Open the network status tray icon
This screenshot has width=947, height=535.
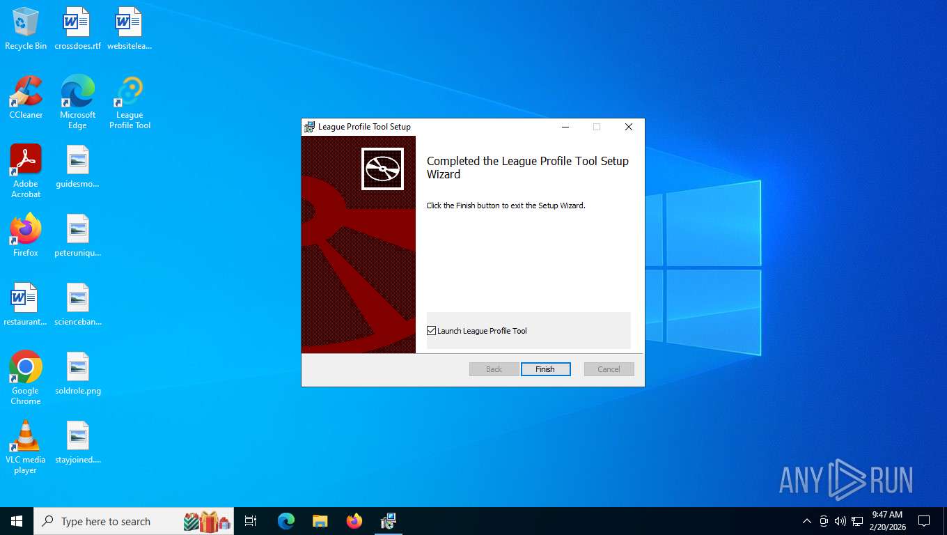coord(857,521)
